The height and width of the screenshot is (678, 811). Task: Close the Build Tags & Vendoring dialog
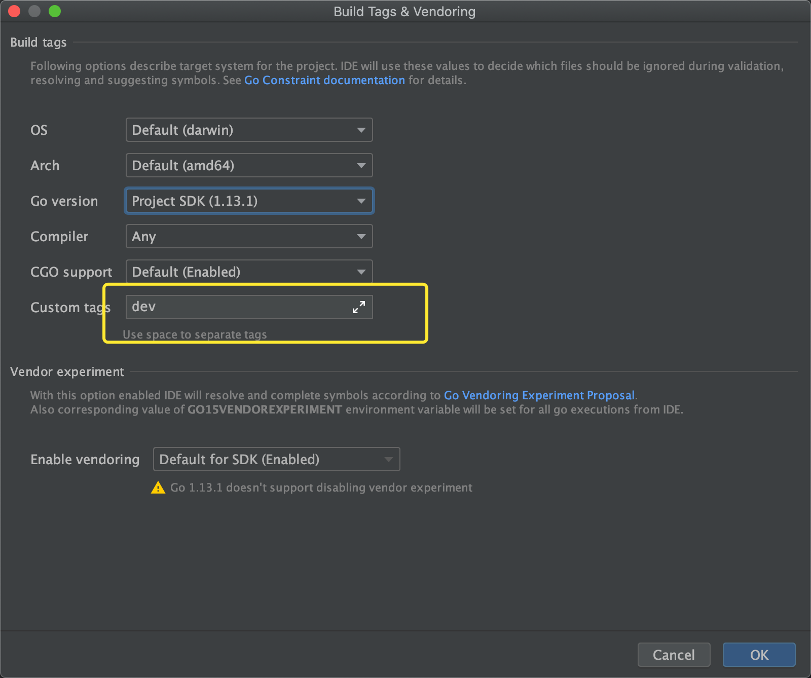tap(14, 11)
